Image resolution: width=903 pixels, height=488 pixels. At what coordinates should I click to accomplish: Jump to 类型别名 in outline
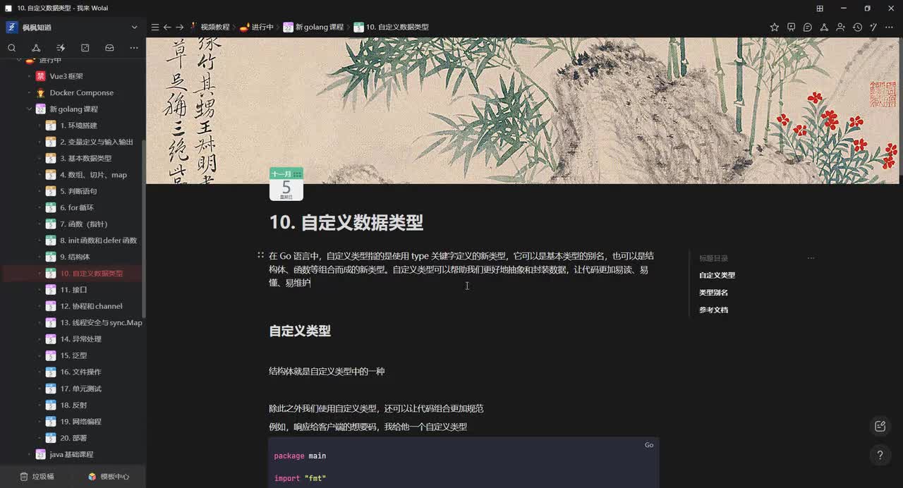click(x=713, y=292)
